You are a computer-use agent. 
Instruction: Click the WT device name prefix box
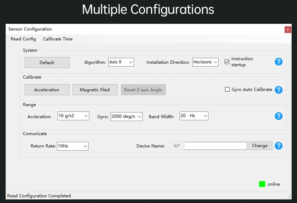(177, 146)
